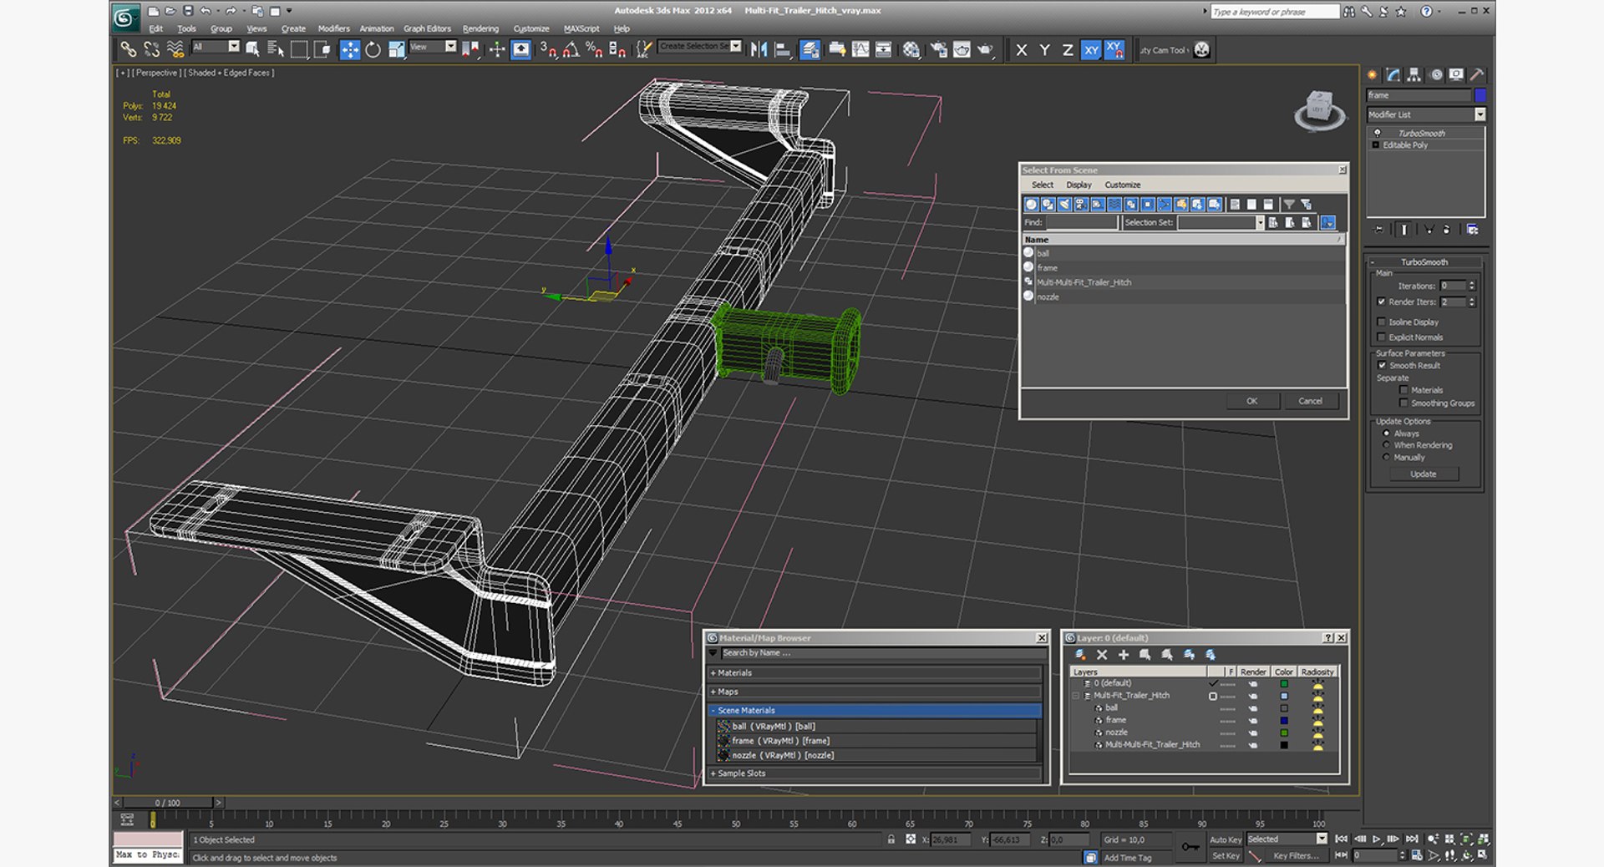Create new layer with plus icon
The image size is (1604, 867).
(x=1124, y=655)
